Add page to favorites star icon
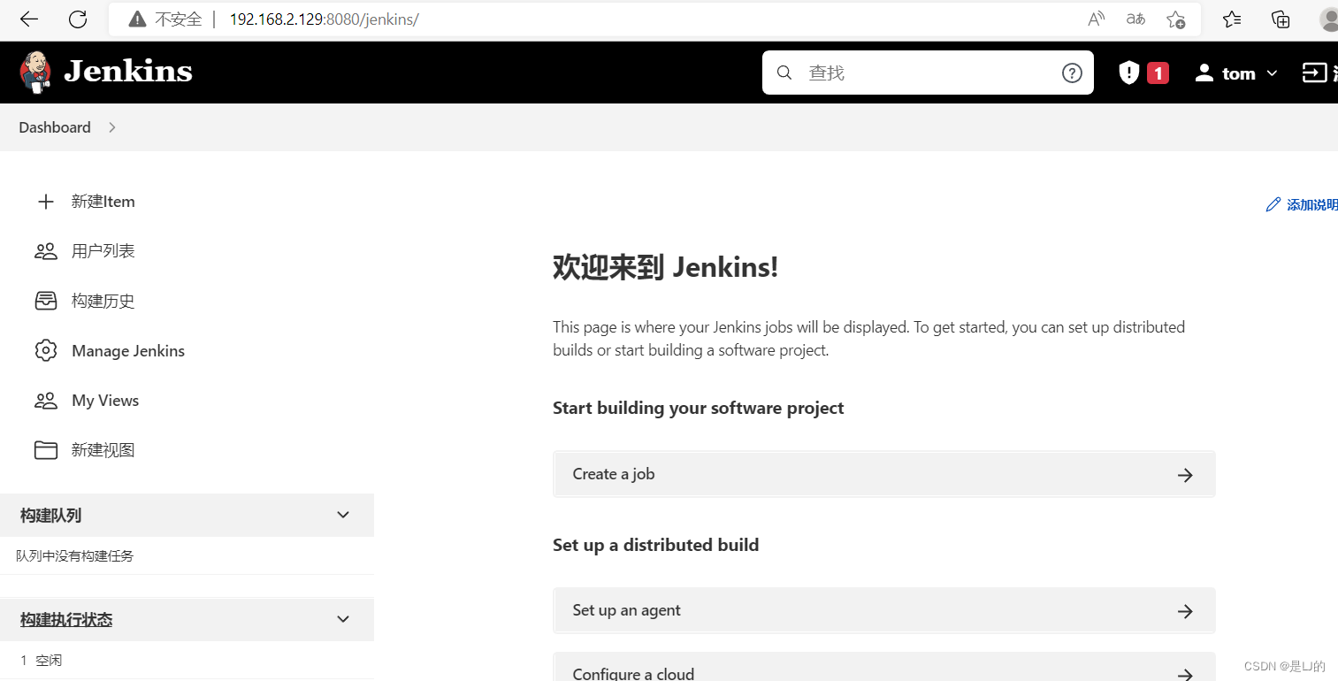 pos(1175,19)
